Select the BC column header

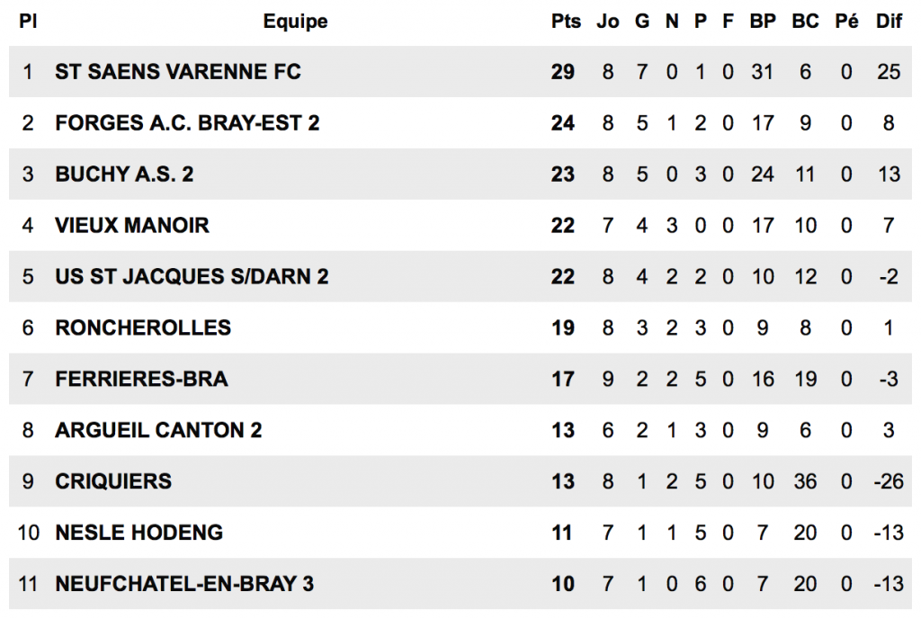tap(805, 22)
